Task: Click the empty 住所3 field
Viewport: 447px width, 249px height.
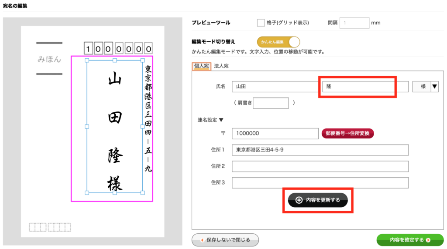Action: [320, 183]
